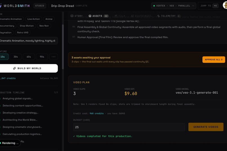This screenshot has width=227, height=151.
Task: Open more runtime options ellipsis
Action: click(x=54, y=57)
